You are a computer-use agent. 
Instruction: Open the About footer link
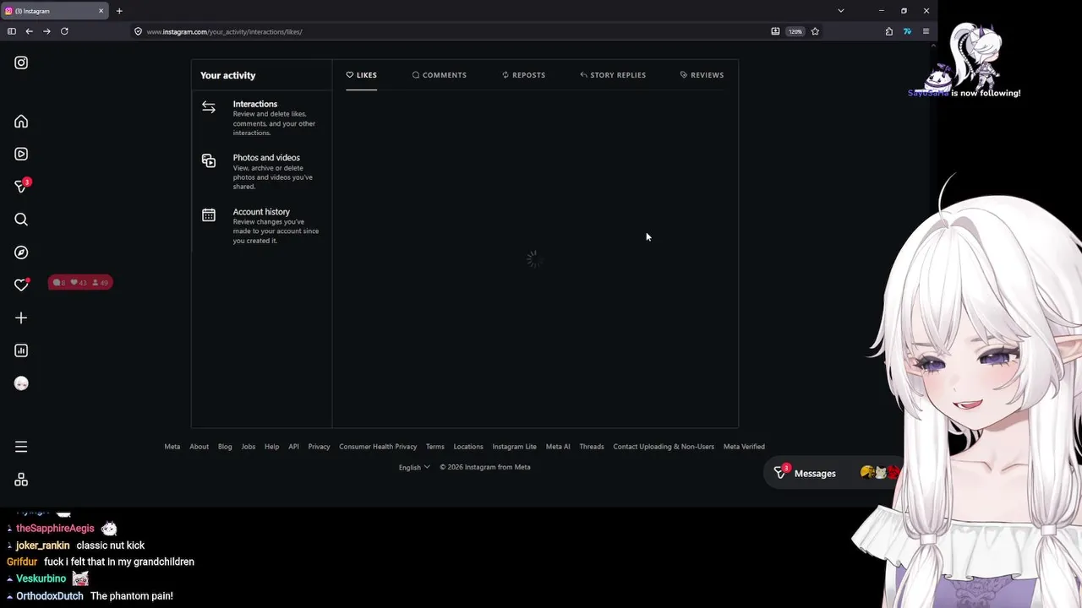199,447
